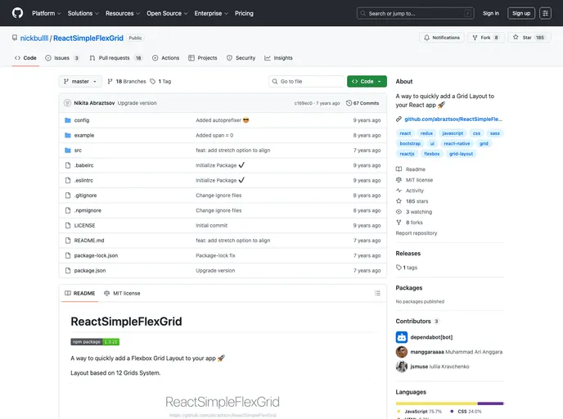Open the green Code dropdown button

(367, 82)
